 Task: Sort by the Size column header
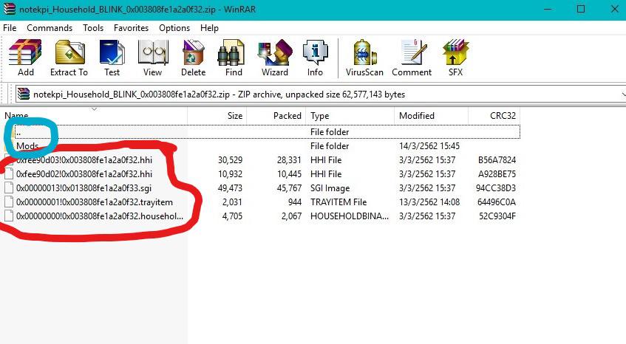tap(217, 116)
